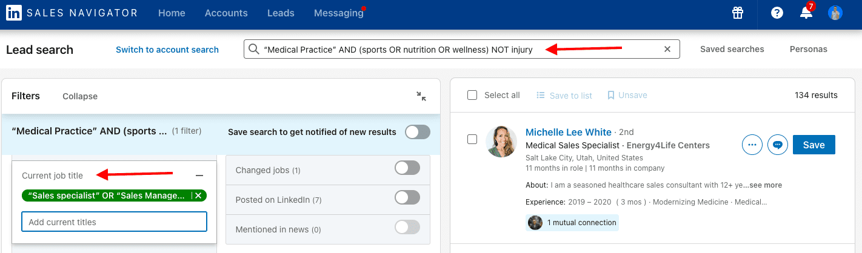The image size is (862, 253).
Task: Open the notifications bell
Action: pos(806,13)
